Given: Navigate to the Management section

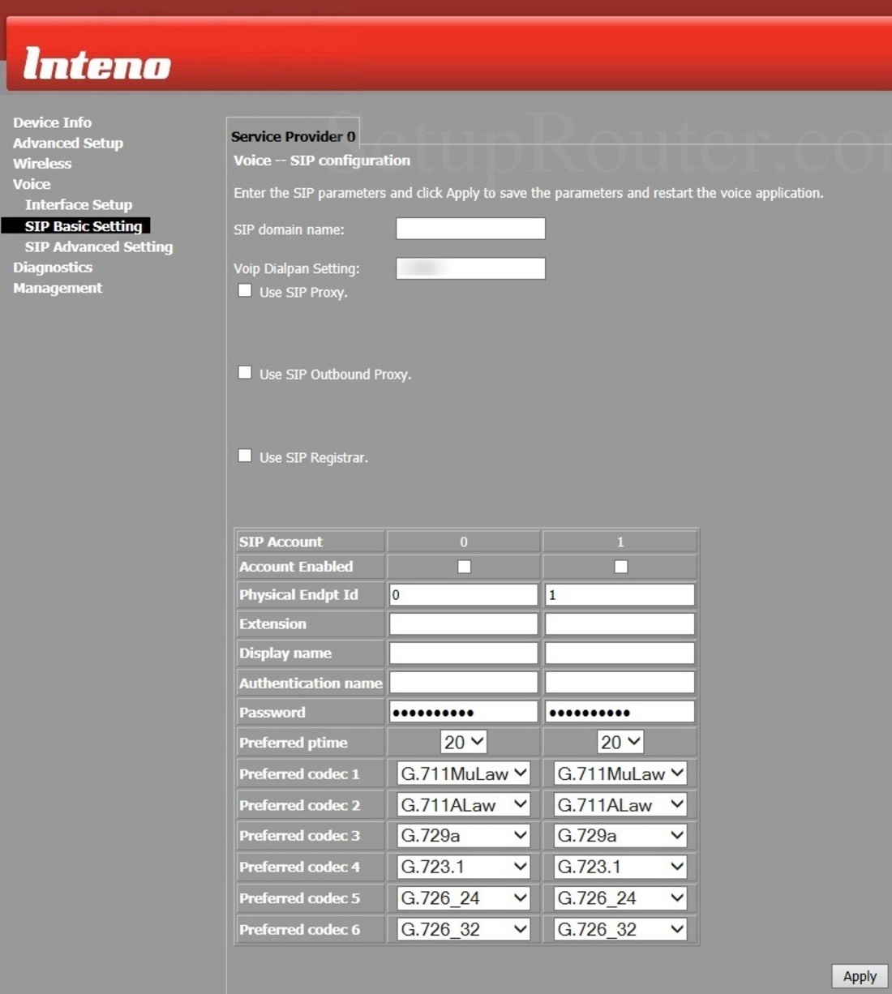Looking at the screenshot, I should click(x=58, y=288).
